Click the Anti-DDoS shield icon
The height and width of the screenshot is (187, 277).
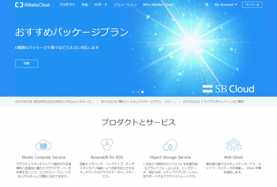tap(234, 145)
